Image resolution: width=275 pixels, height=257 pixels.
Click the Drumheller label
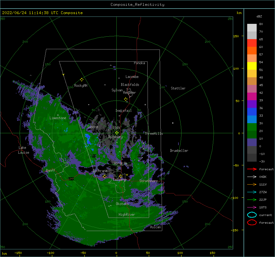point(179,151)
